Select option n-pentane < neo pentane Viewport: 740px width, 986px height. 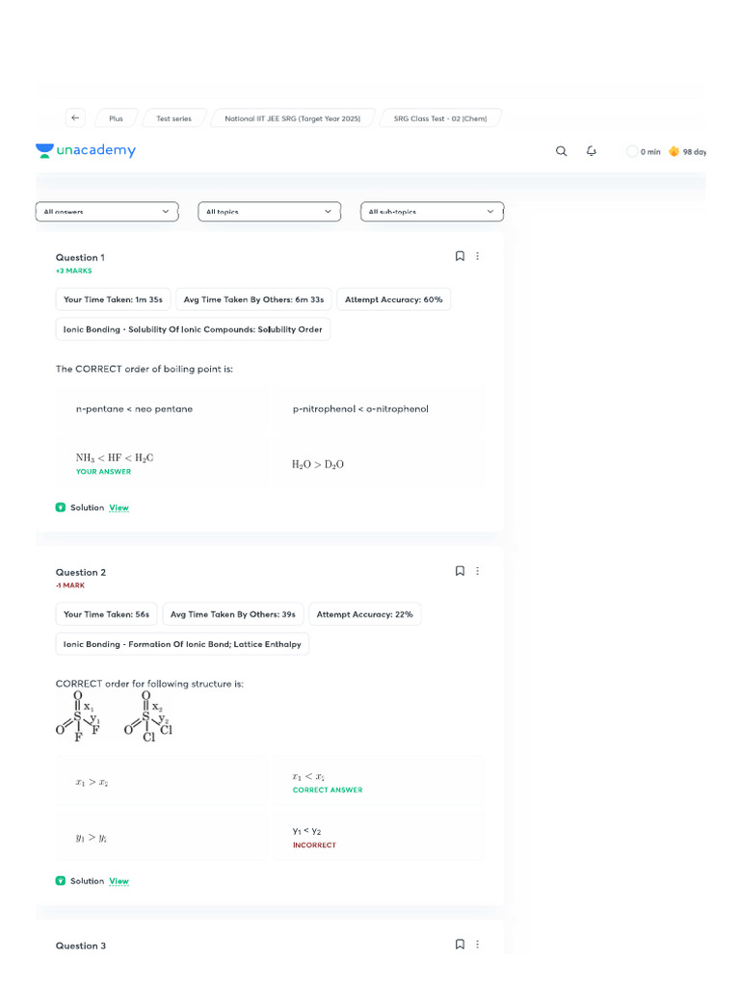click(161, 408)
